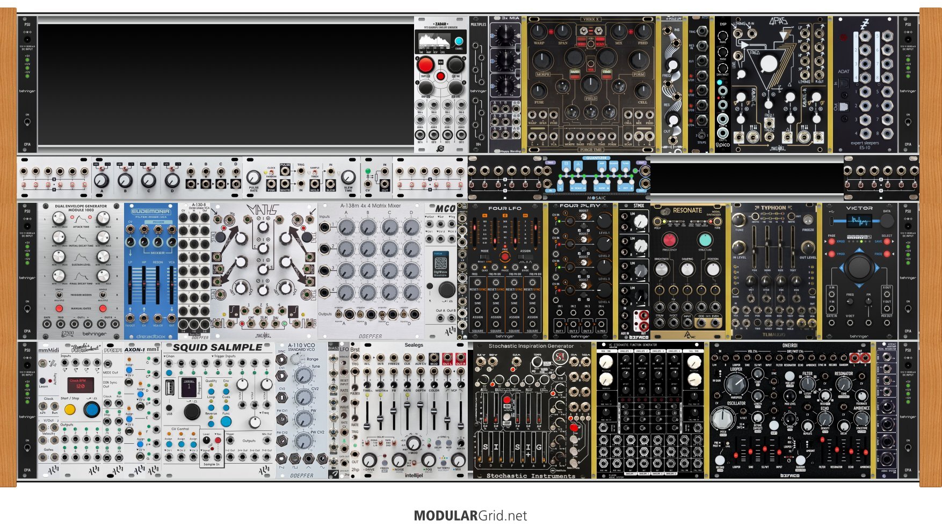Click the large white FREQ knob on QPAS
The height and width of the screenshot is (527, 942).
(x=769, y=63)
